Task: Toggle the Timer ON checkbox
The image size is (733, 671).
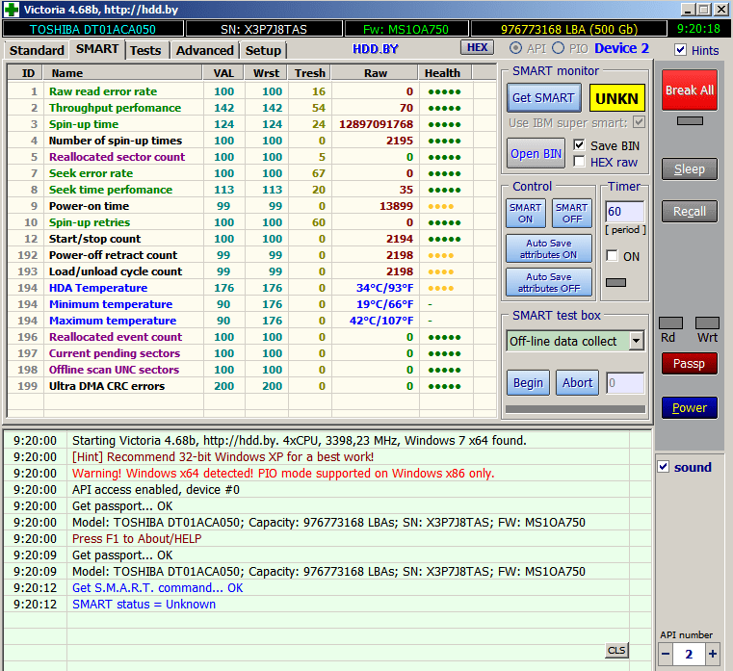Action: 612,256
